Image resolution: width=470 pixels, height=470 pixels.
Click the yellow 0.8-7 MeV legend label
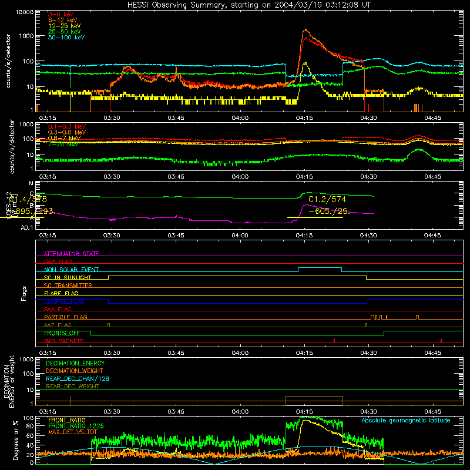pyautogui.click(x=64, y=138)
